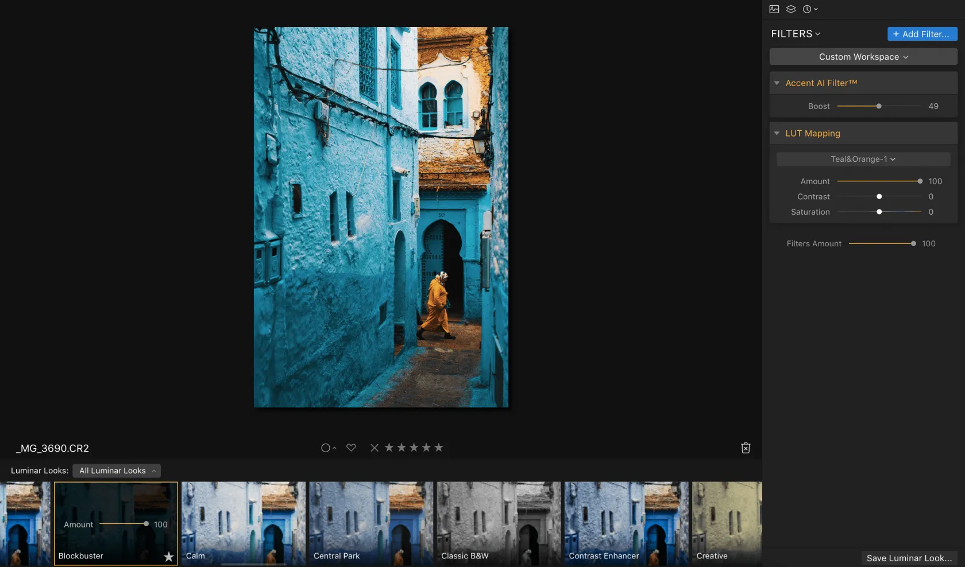Reject photo with the X icon

[375, 448]
